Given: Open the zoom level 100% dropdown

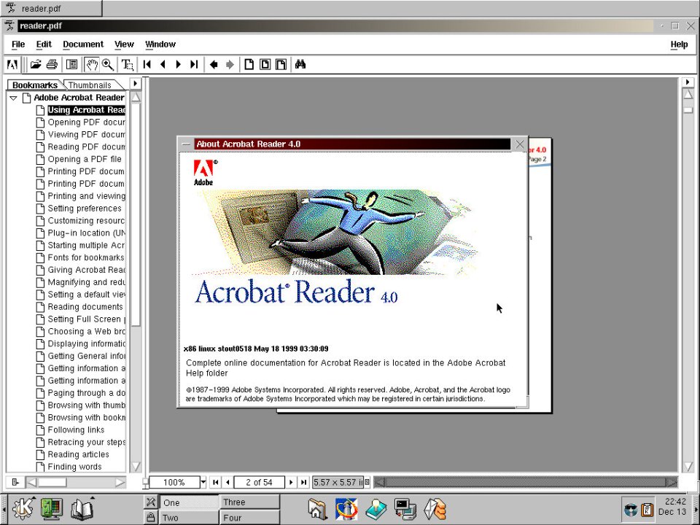Looking at the screenshot, I should point(201,482).
